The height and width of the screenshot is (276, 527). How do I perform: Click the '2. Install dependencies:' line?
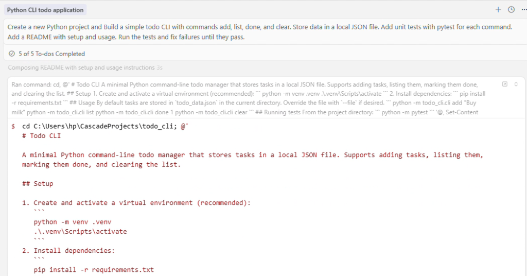coord(68,250)
